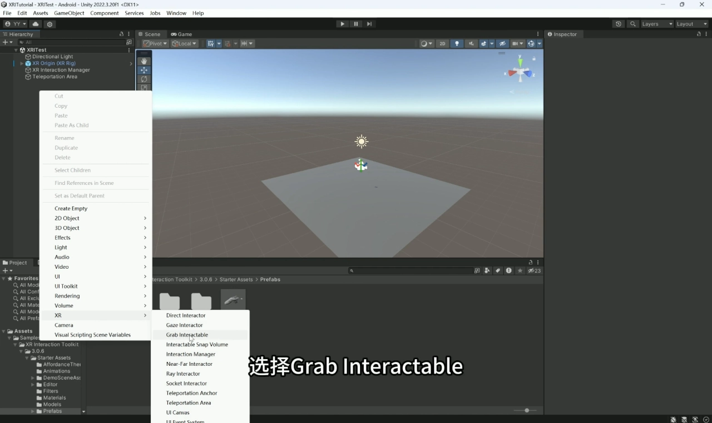Click the Favorites star icon in Project
Viewport: 712px width, 423px height.
(x=520, y=271)
